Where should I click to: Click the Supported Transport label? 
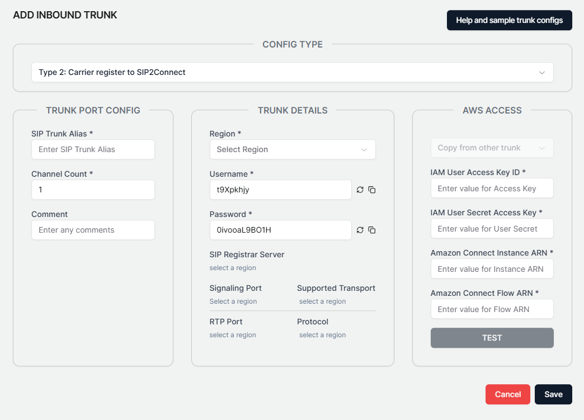pyautogui.click(x=336, y=288)
